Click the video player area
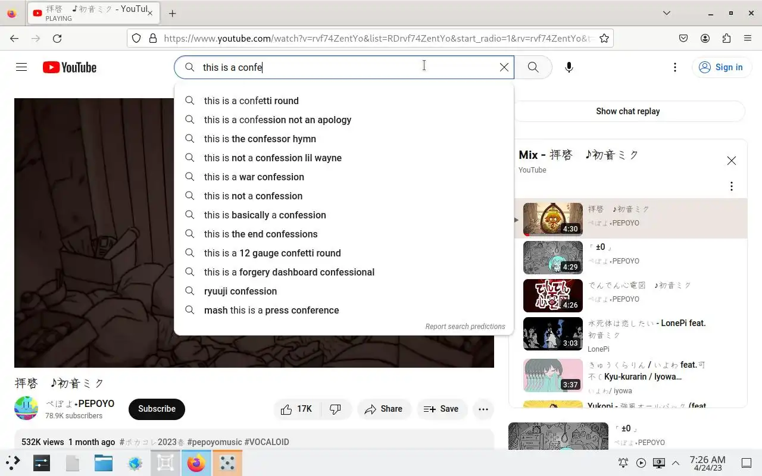 tap(254, 233)
